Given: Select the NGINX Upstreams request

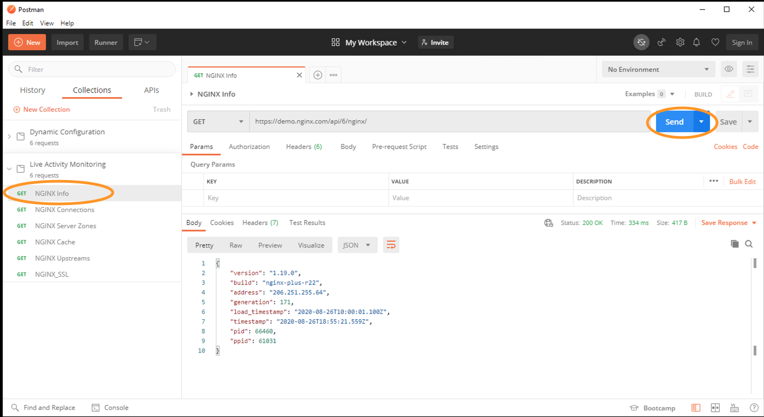Looking at the screenshot, I should (63, 258).
